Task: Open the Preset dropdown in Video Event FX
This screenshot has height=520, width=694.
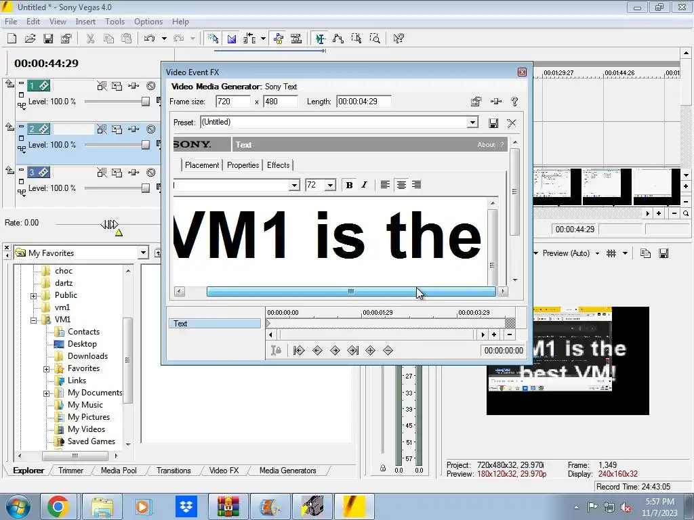Action: tap(472, 122)
